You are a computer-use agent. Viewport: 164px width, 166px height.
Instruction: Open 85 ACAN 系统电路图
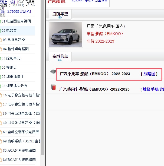point(19,150)
